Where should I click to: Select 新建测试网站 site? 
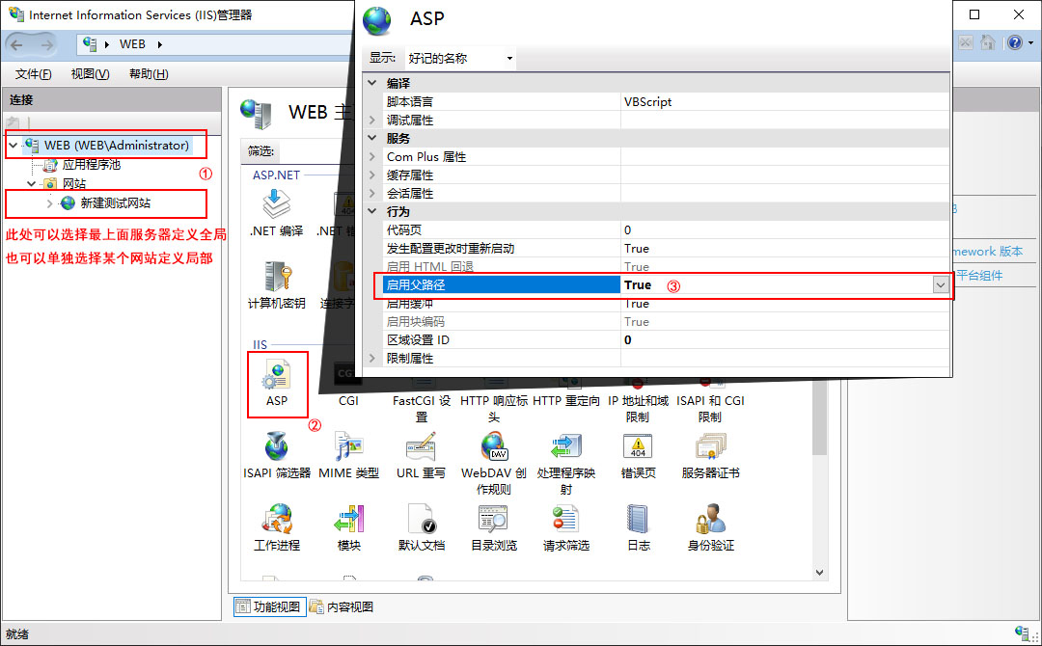point(115,203)
